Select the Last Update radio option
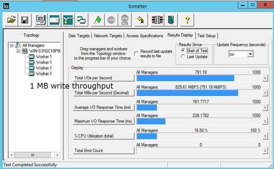Viewport: 274px width, 169px height. point(183,56)
